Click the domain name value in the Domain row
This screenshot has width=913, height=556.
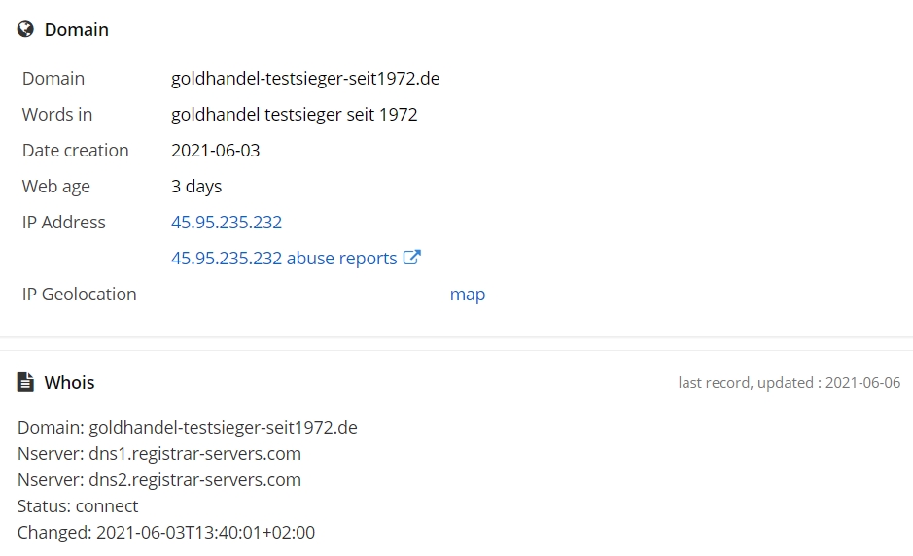click(x=305, y=79)
